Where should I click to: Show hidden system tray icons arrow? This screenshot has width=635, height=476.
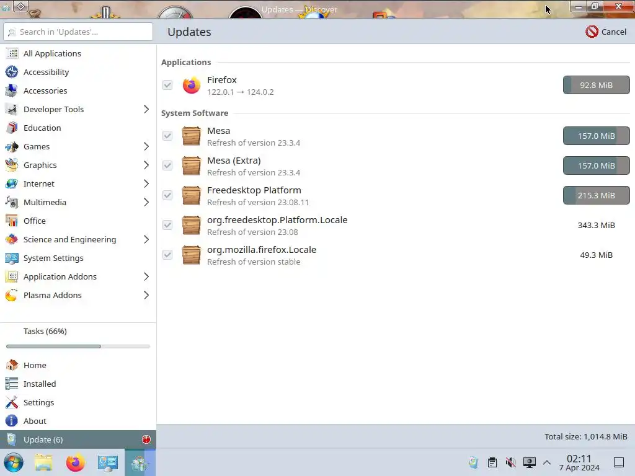click(547, 462)
